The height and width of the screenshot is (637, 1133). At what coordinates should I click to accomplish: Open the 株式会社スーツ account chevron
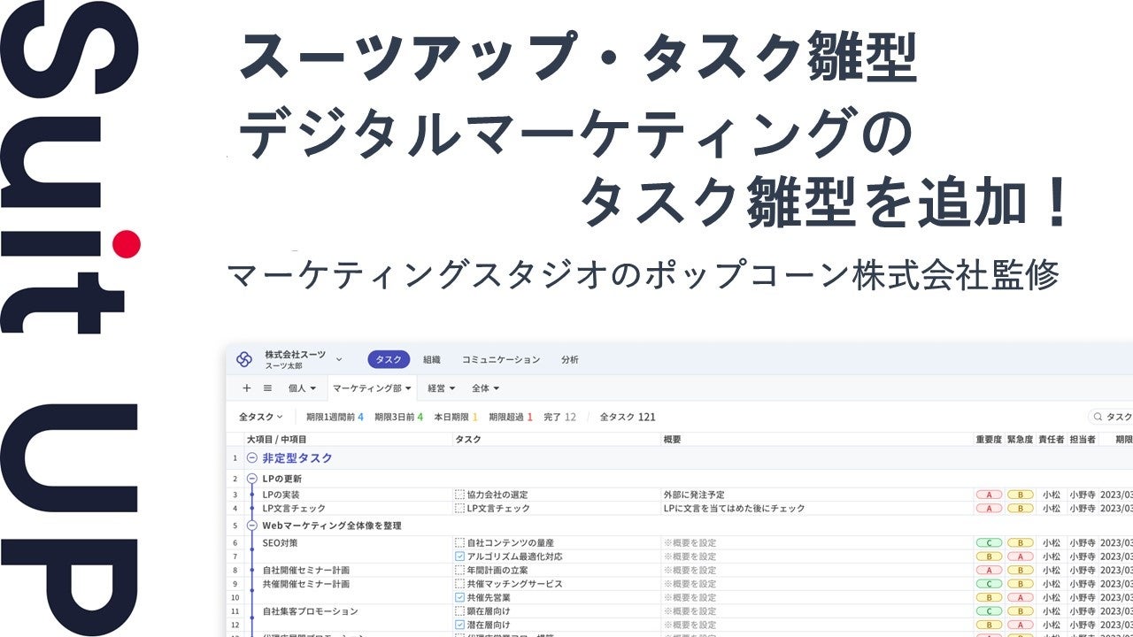338,359
